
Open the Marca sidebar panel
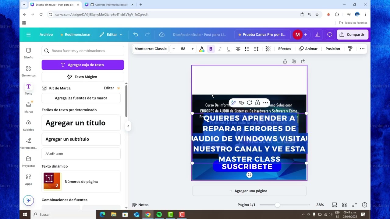(x=28, y=107)
